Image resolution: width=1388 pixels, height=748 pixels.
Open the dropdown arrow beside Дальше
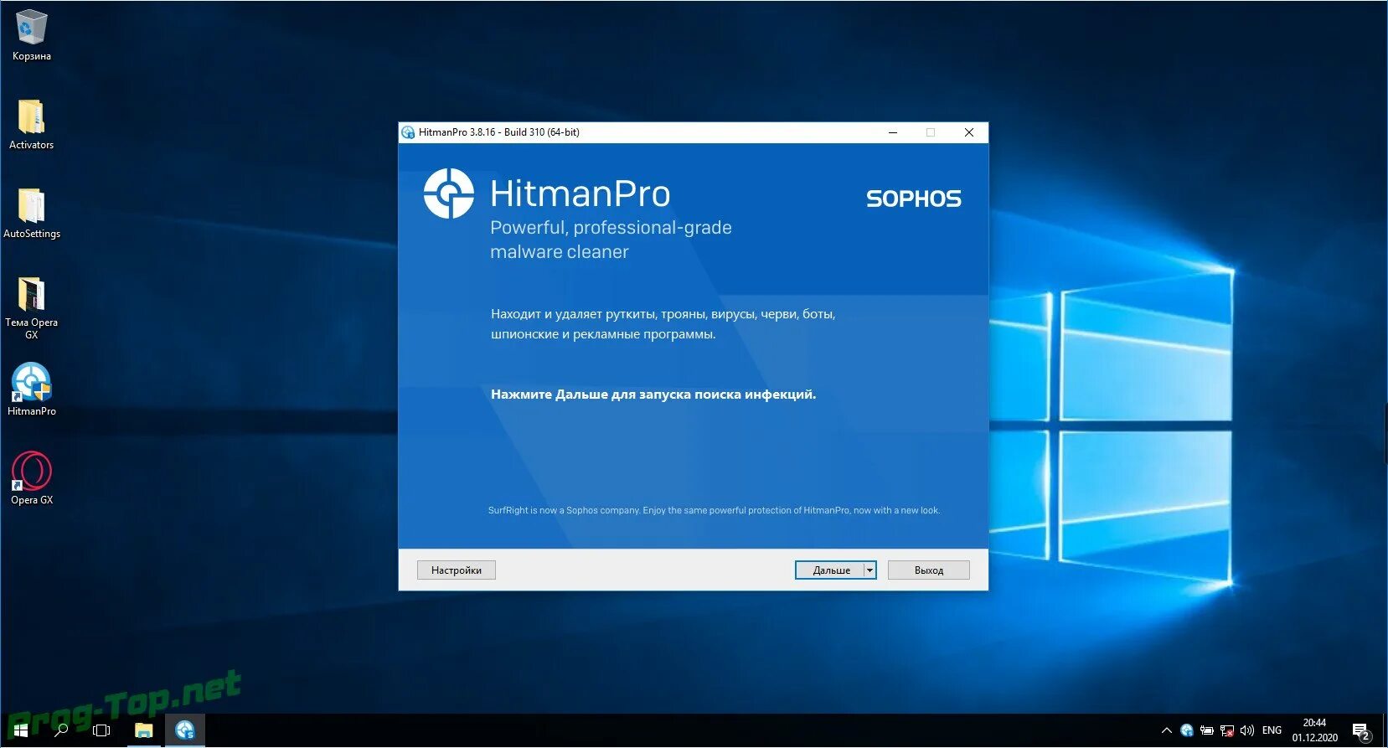870,570
